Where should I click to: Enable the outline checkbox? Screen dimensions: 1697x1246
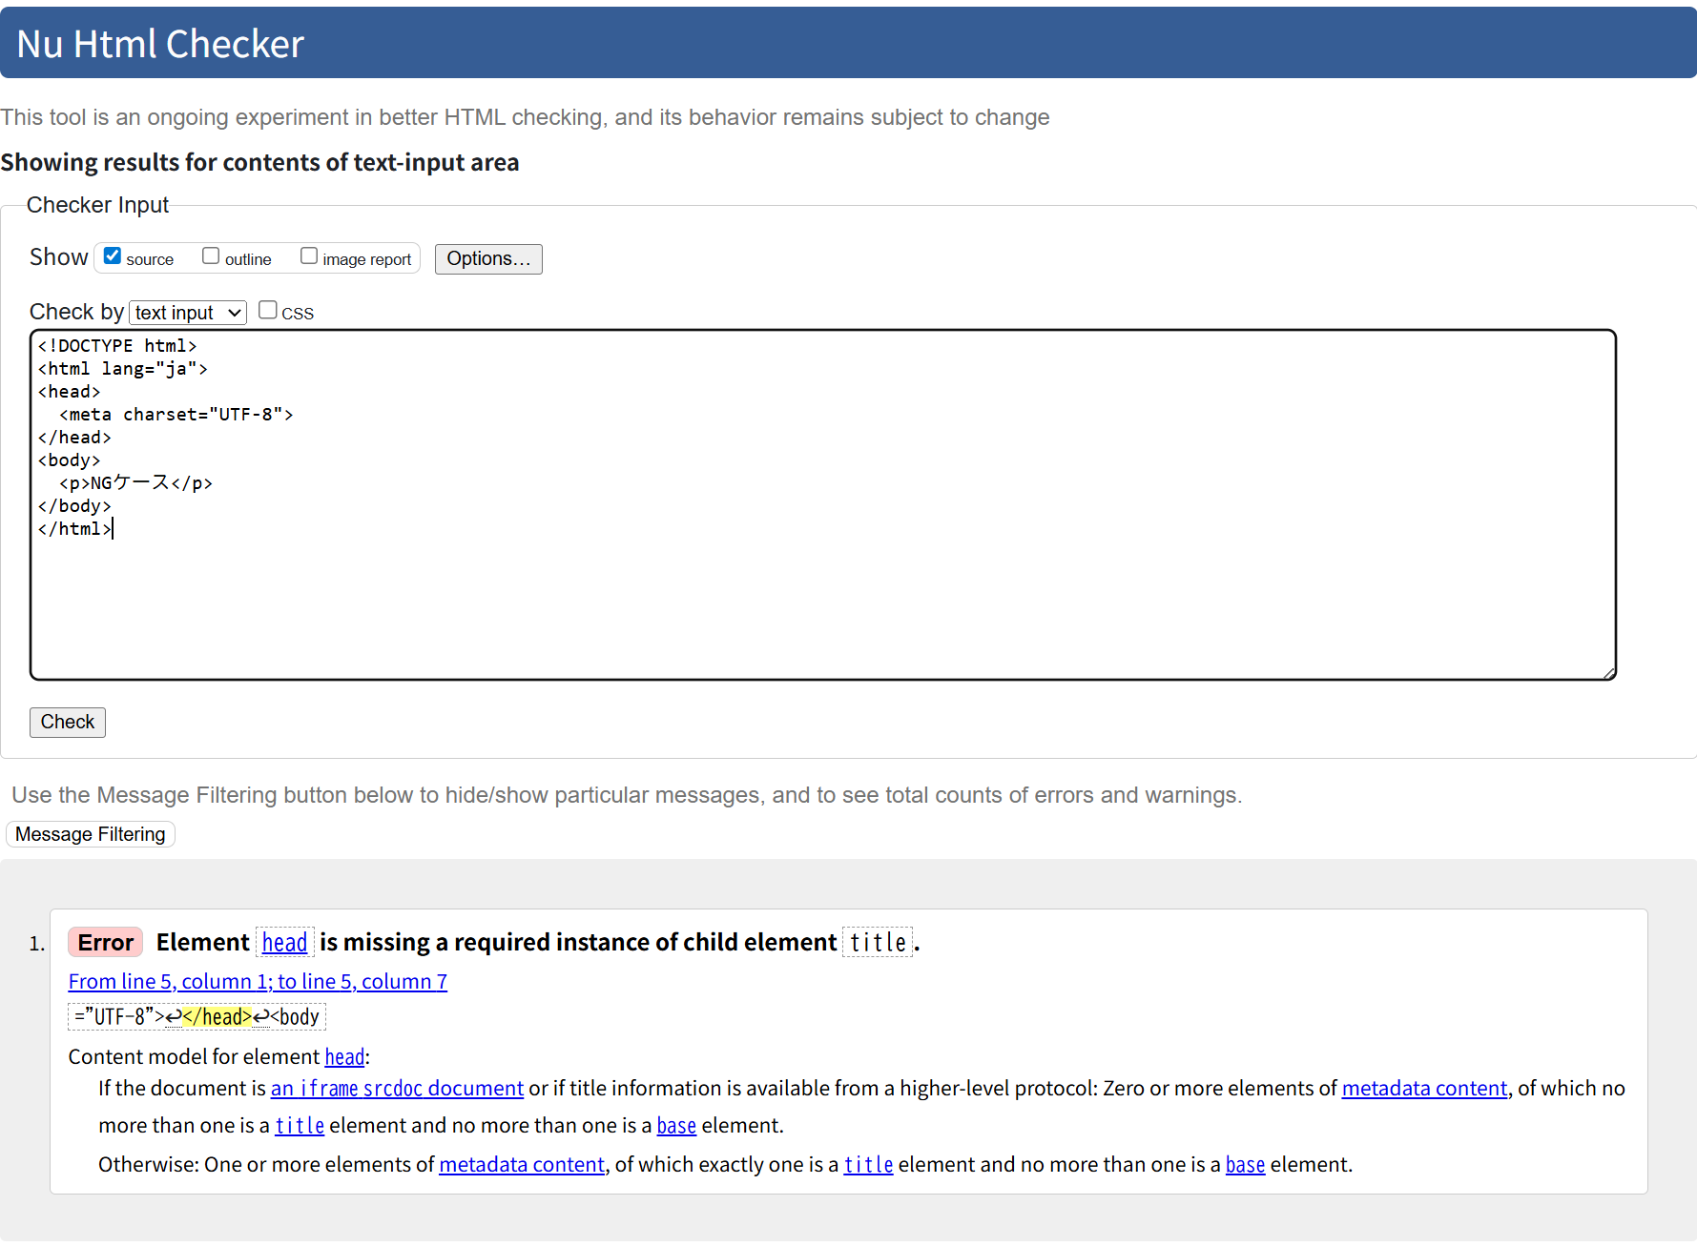pyautogui.click(x=211, y=255)
